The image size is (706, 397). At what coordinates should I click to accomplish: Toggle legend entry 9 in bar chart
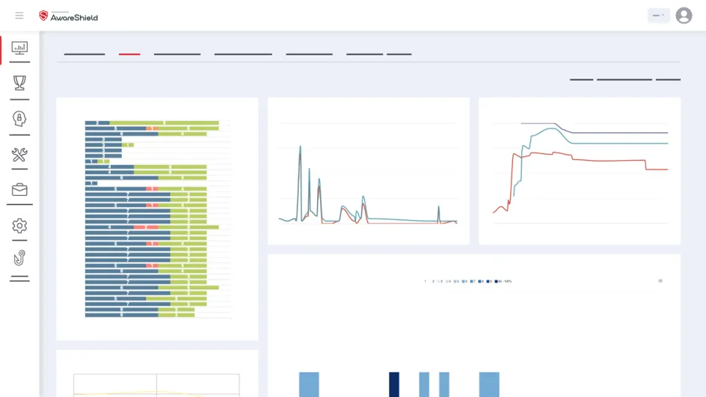coord(489,281)
